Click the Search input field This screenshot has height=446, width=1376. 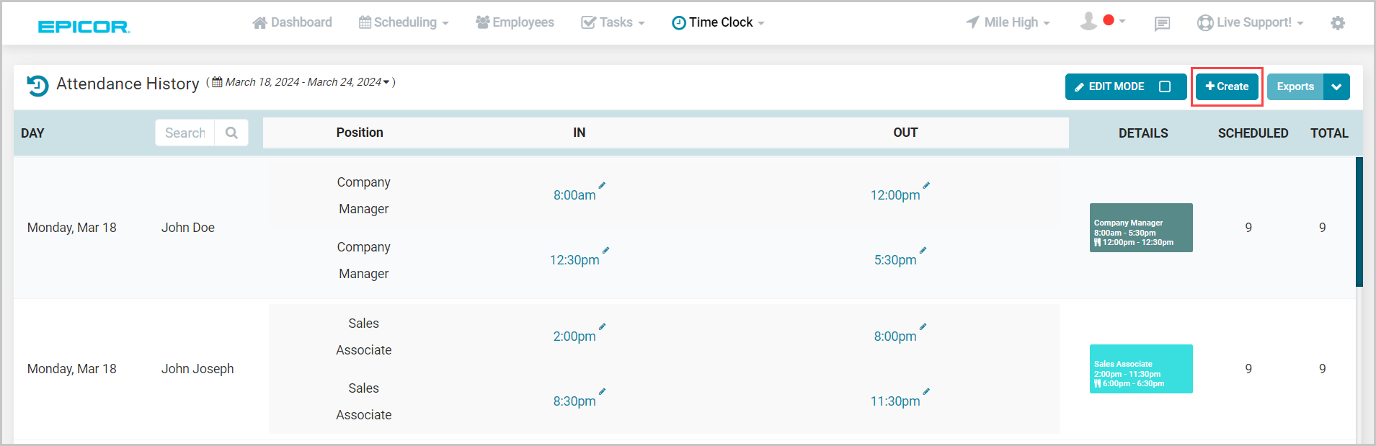[x=185, y=133]
